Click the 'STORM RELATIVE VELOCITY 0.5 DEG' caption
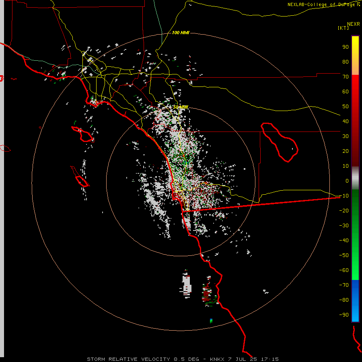 click(143, 359)
